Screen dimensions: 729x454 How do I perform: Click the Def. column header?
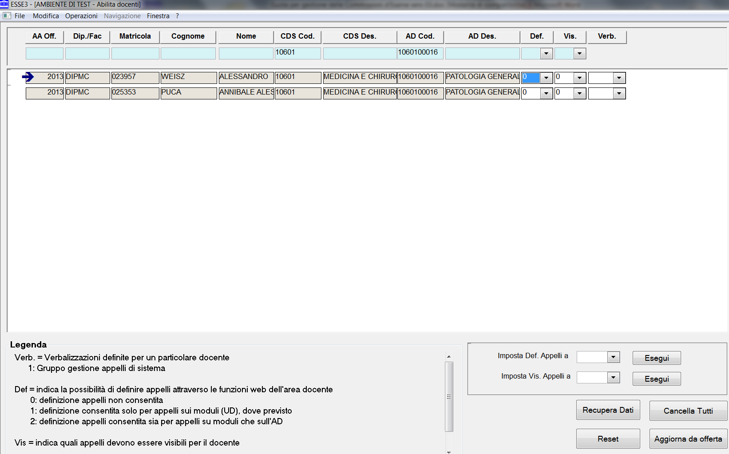point(537,36)
